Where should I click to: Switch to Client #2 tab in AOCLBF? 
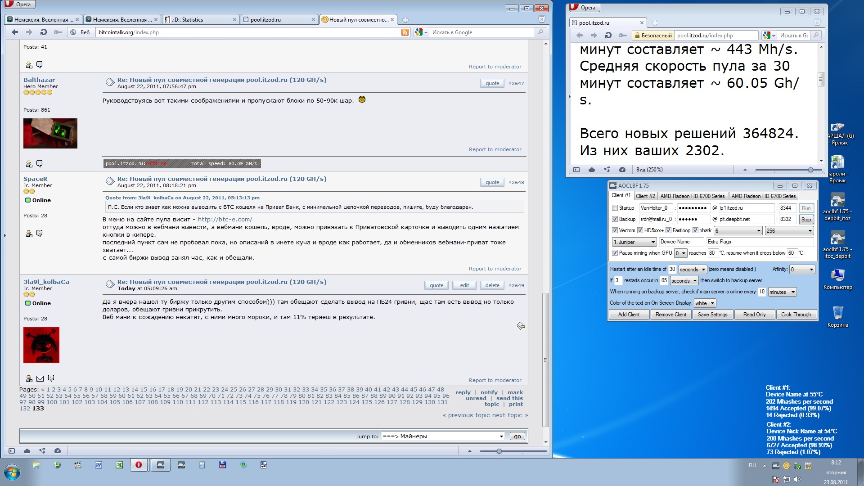coord(645,196)
